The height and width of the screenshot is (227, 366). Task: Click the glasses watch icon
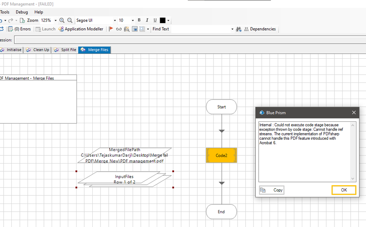tap(119, 29)
